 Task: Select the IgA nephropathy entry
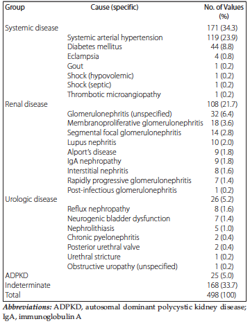click(94, 161)
